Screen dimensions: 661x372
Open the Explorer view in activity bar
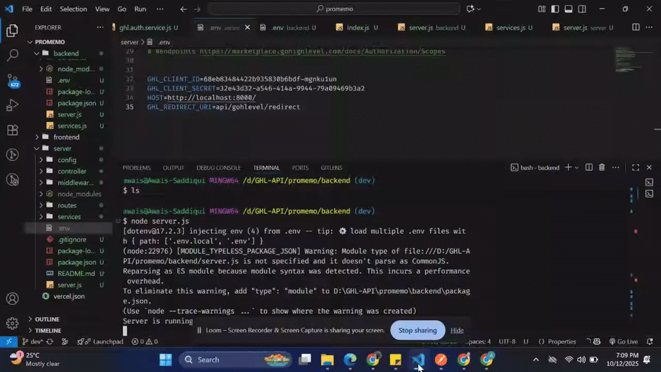(x=12, y=30)
